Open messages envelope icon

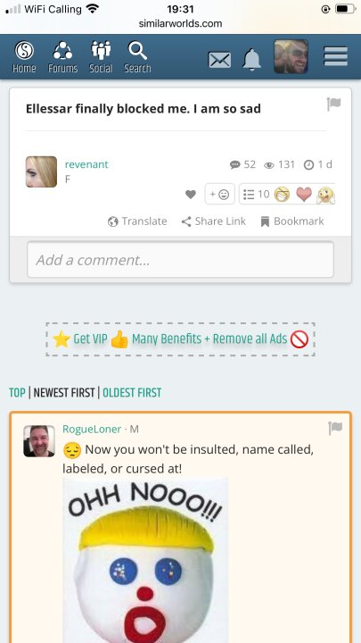point(219,61)
